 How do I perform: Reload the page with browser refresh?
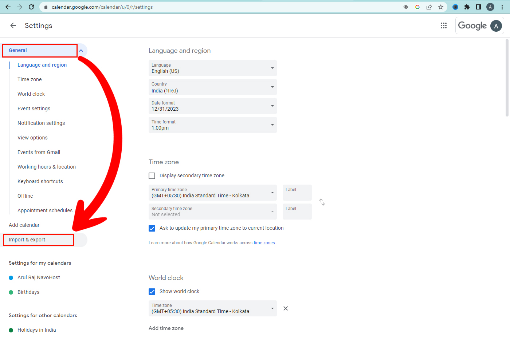31,7
